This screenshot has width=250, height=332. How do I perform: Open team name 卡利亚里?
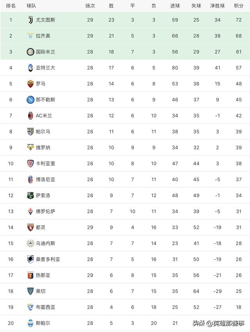45,164
